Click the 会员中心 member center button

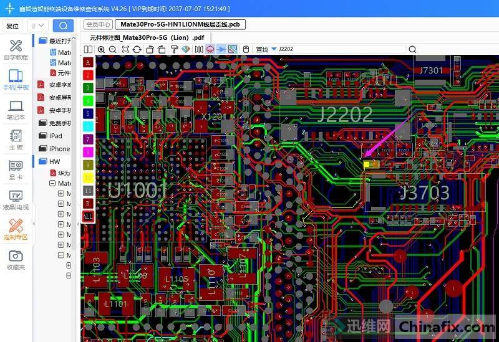(98, 25)
